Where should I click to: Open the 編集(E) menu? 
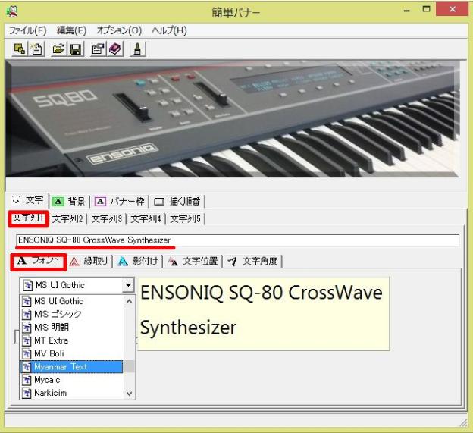point(71,30)
